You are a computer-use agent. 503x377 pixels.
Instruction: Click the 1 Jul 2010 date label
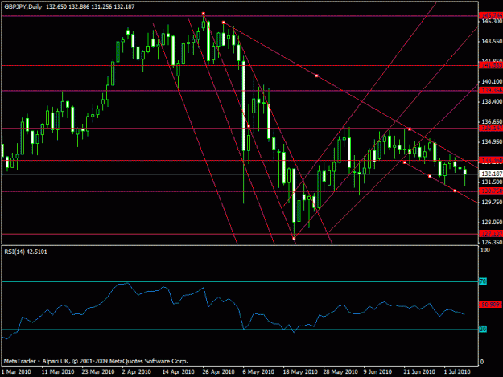coord(457,372)
